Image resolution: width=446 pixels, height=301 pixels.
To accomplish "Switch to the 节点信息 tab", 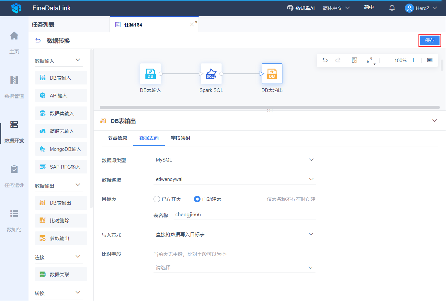I will 117,138.
